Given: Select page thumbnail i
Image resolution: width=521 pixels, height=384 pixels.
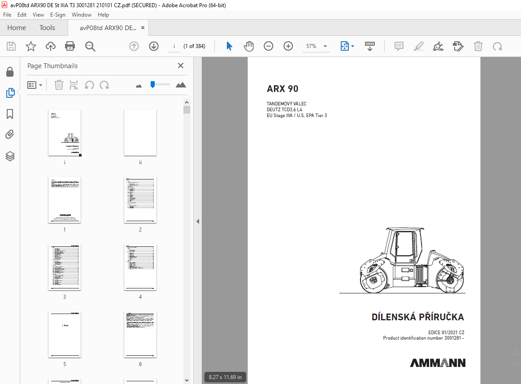Looking at the screenshot, I should (65, 133).
